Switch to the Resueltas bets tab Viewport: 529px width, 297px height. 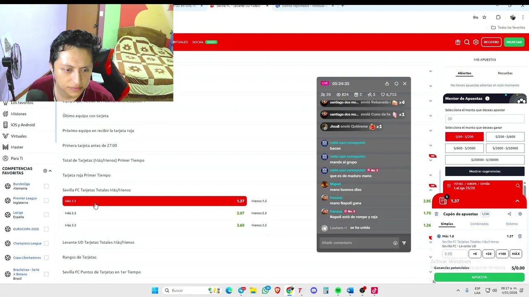point(505,73)
